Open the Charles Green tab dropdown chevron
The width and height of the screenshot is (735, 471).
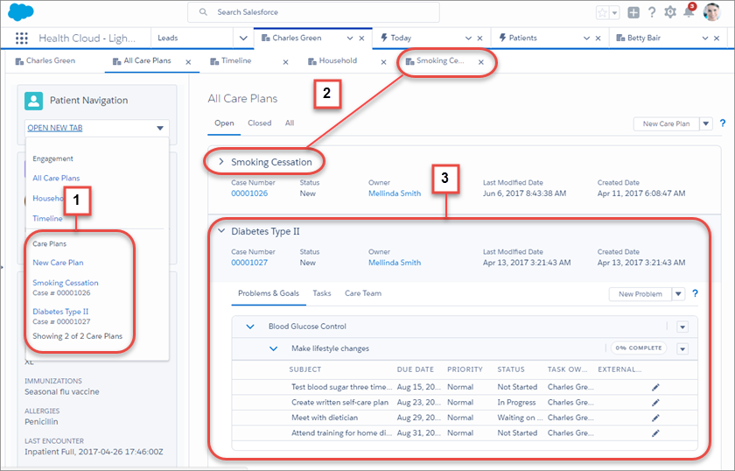tap(350, 39)
